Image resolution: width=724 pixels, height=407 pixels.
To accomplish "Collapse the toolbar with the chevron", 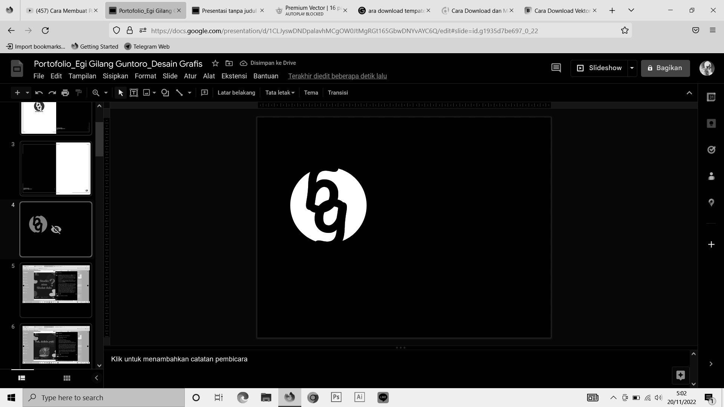I will 689,93.
